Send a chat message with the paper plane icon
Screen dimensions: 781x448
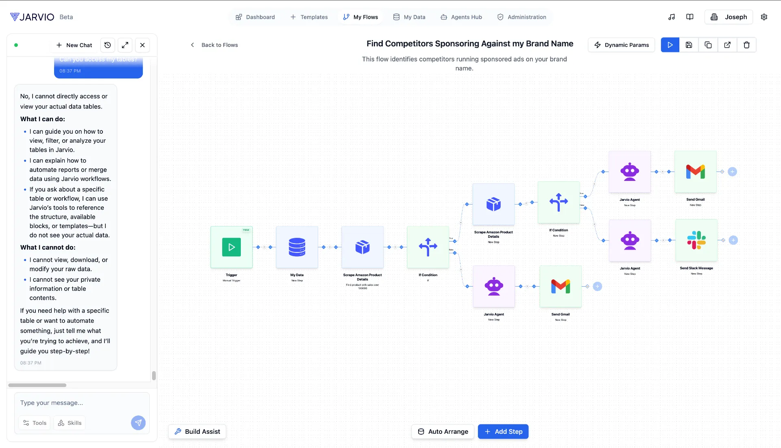coord(138,423)
